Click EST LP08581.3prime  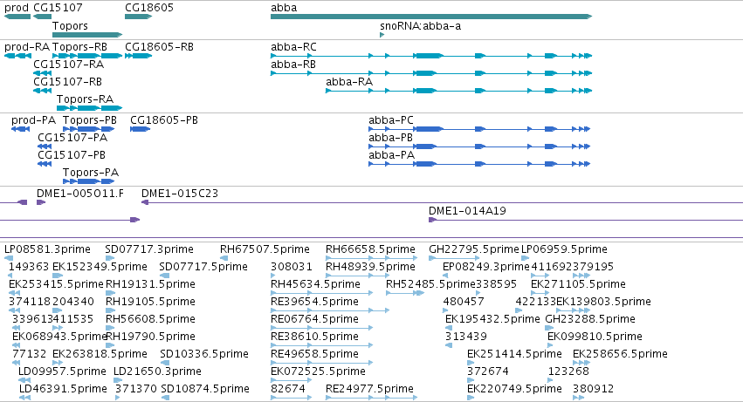pos(47,249)
